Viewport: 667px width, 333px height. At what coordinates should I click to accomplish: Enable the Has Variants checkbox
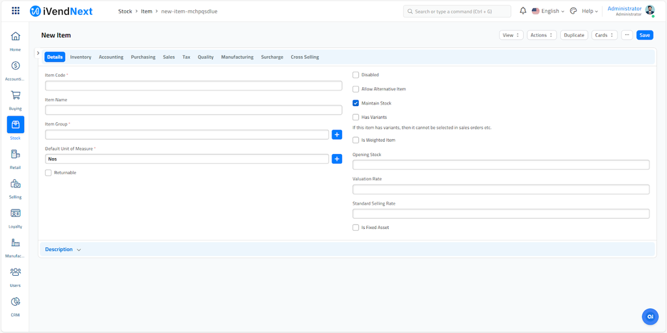356,117
